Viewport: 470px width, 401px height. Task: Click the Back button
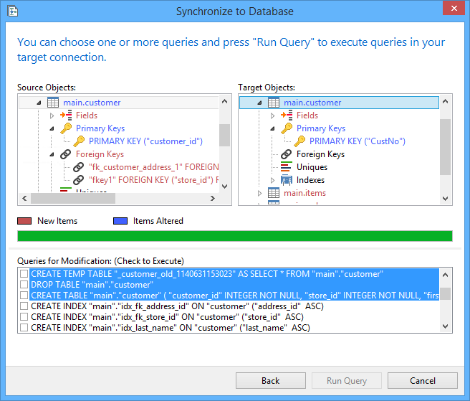[x=271, y=381]
